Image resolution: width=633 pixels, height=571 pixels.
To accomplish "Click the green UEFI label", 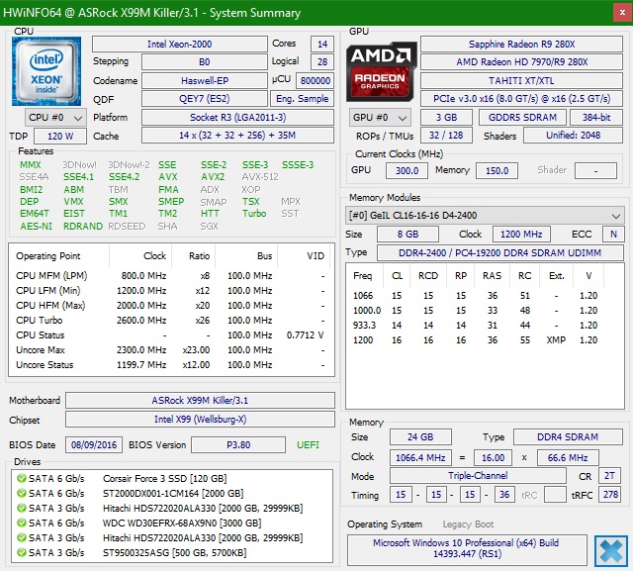I will (x=308, y=445).
